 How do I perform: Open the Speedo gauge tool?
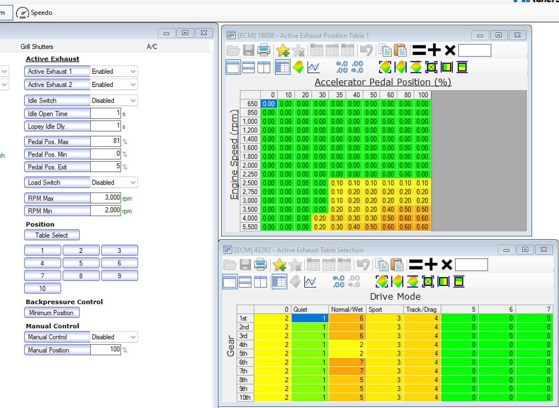click(x=34, y=13)
